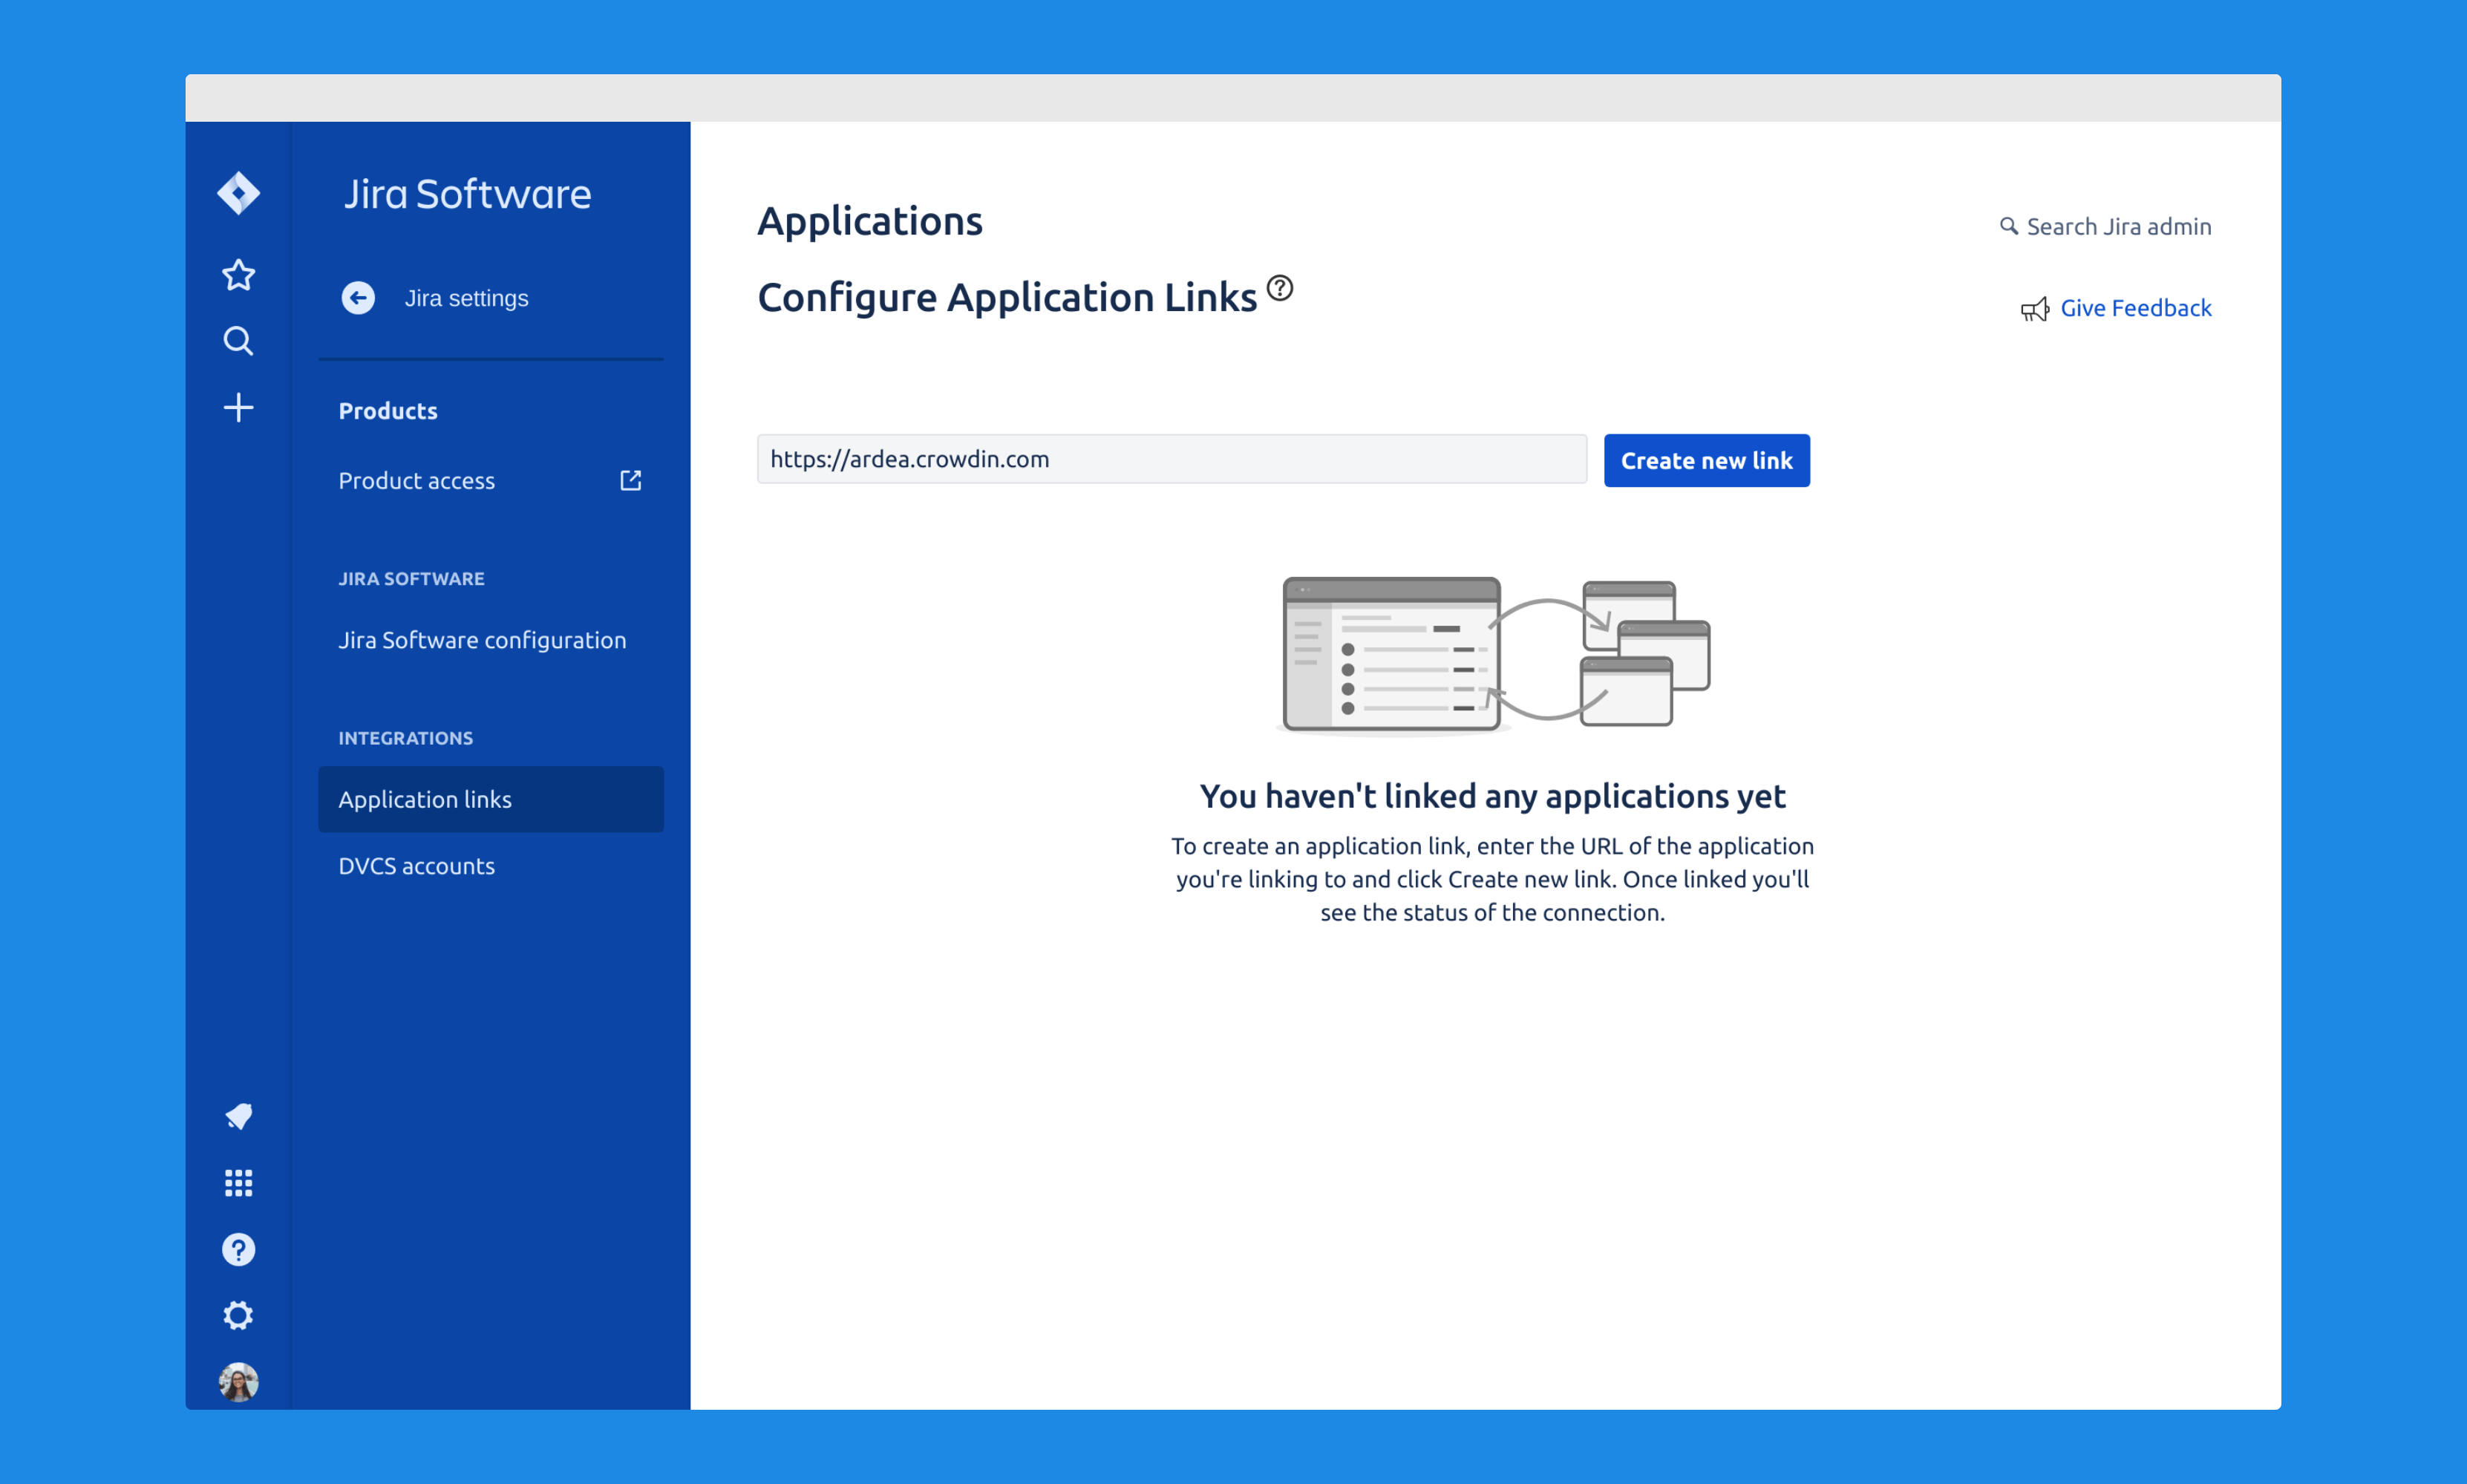Image resolution: width=2467 pixels, height=1484 pixels.
Task: Click Create new link button
Action: point(1705,461)
